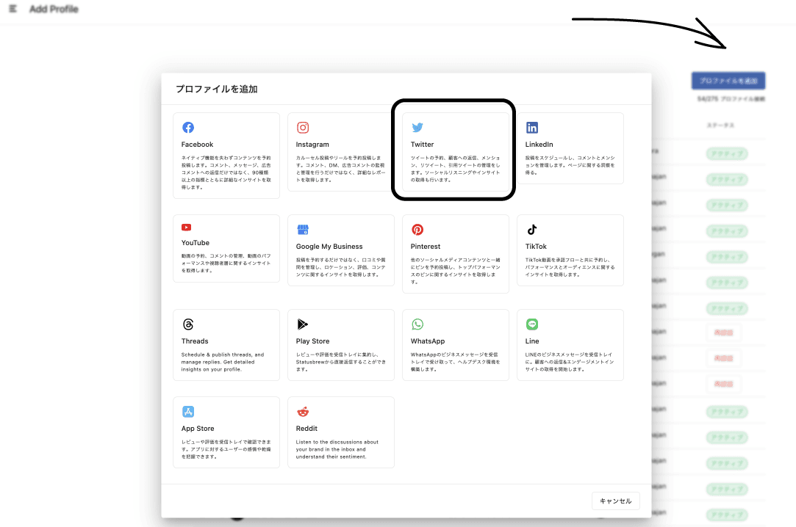
Task: Click the YouTube play icon
Action: click(186, 228)
